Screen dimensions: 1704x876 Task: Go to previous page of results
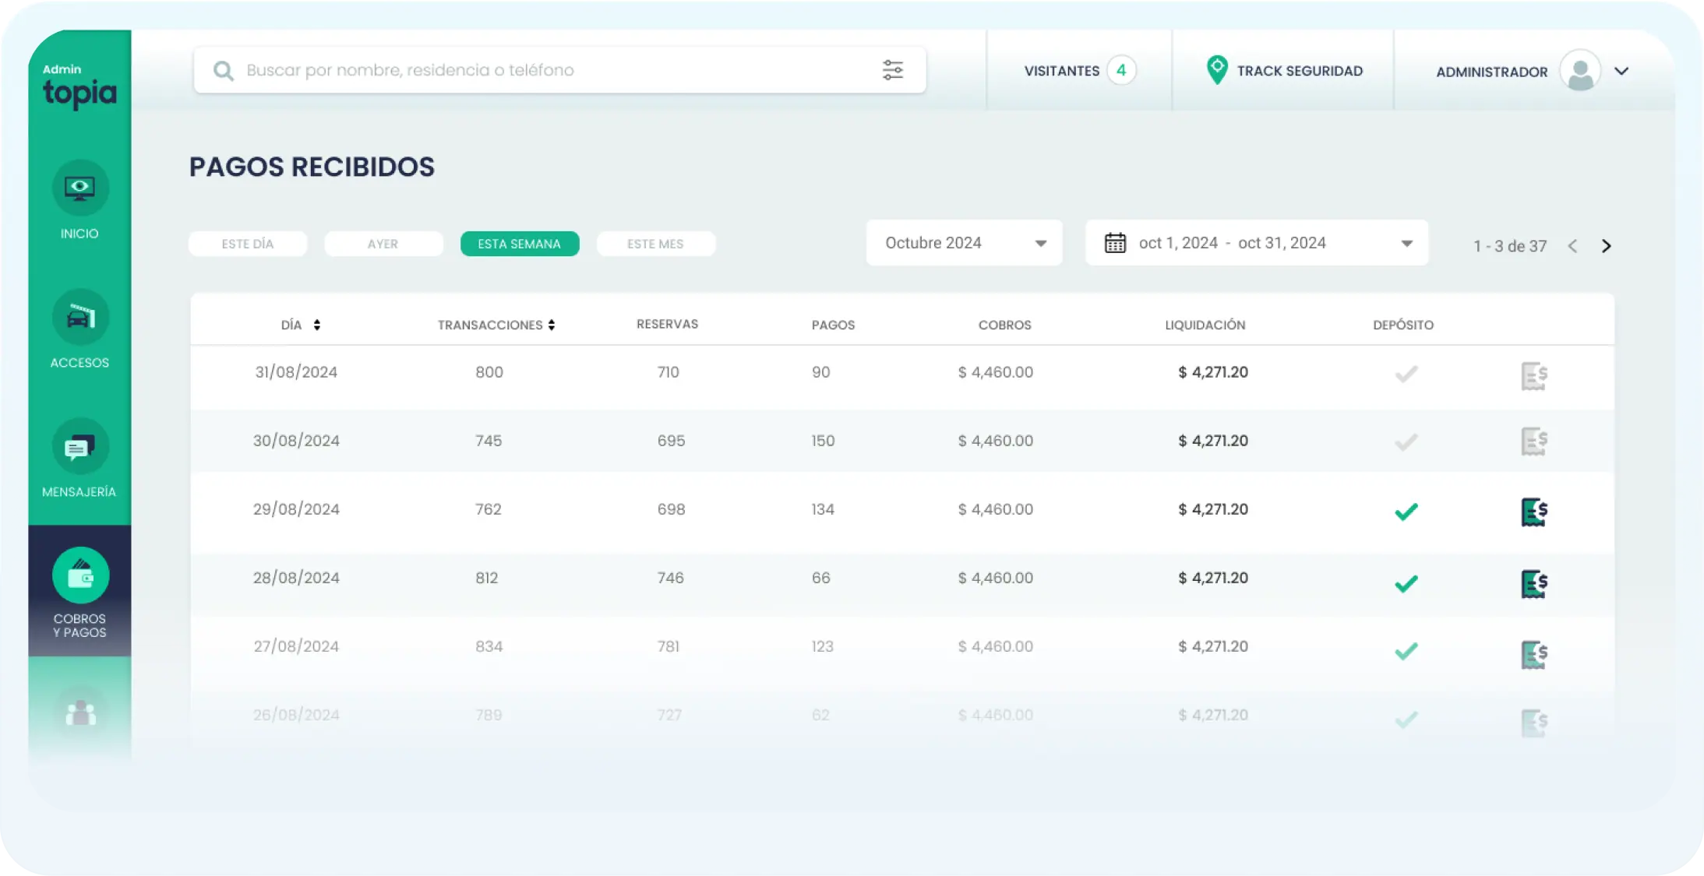[x=1572, y=246]
